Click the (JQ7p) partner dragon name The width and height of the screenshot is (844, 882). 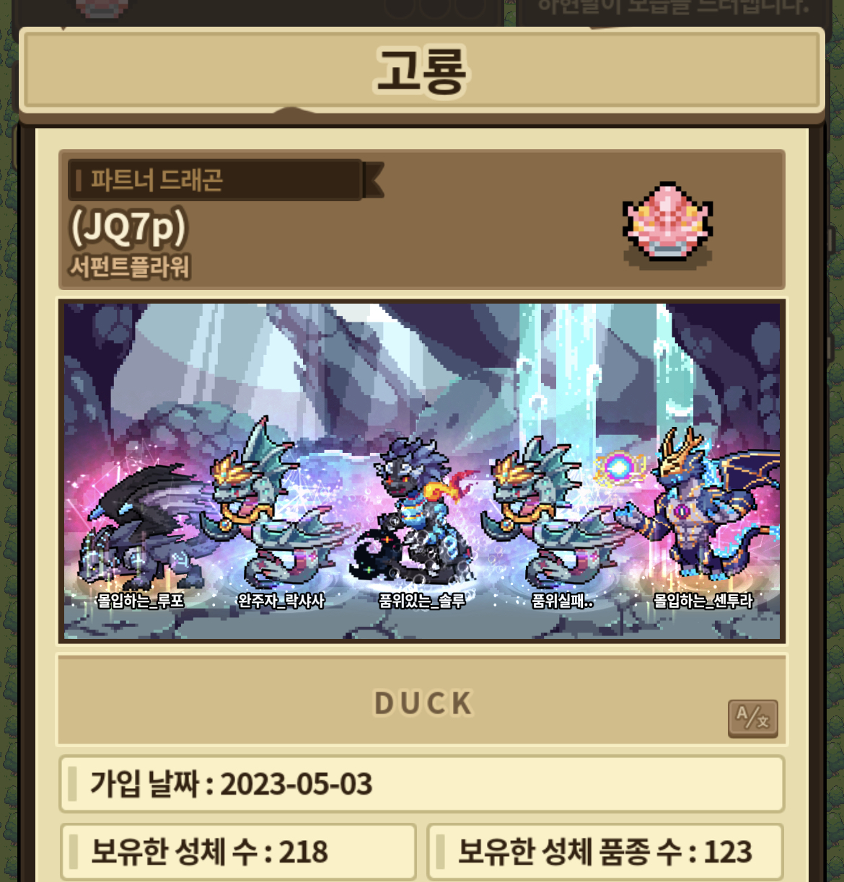(x=128, y=226)
